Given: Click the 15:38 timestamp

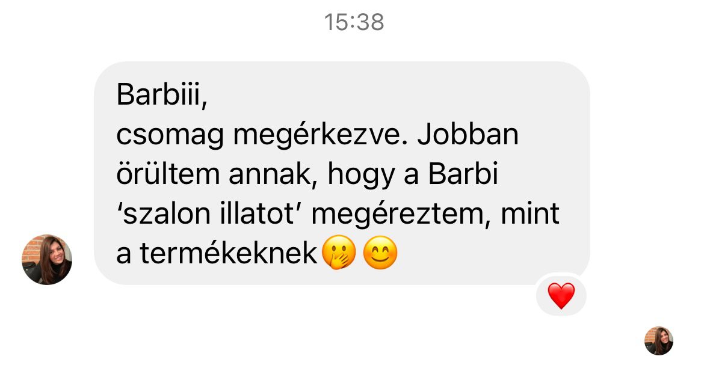Looking at the screenshot, I should (354, 22).
